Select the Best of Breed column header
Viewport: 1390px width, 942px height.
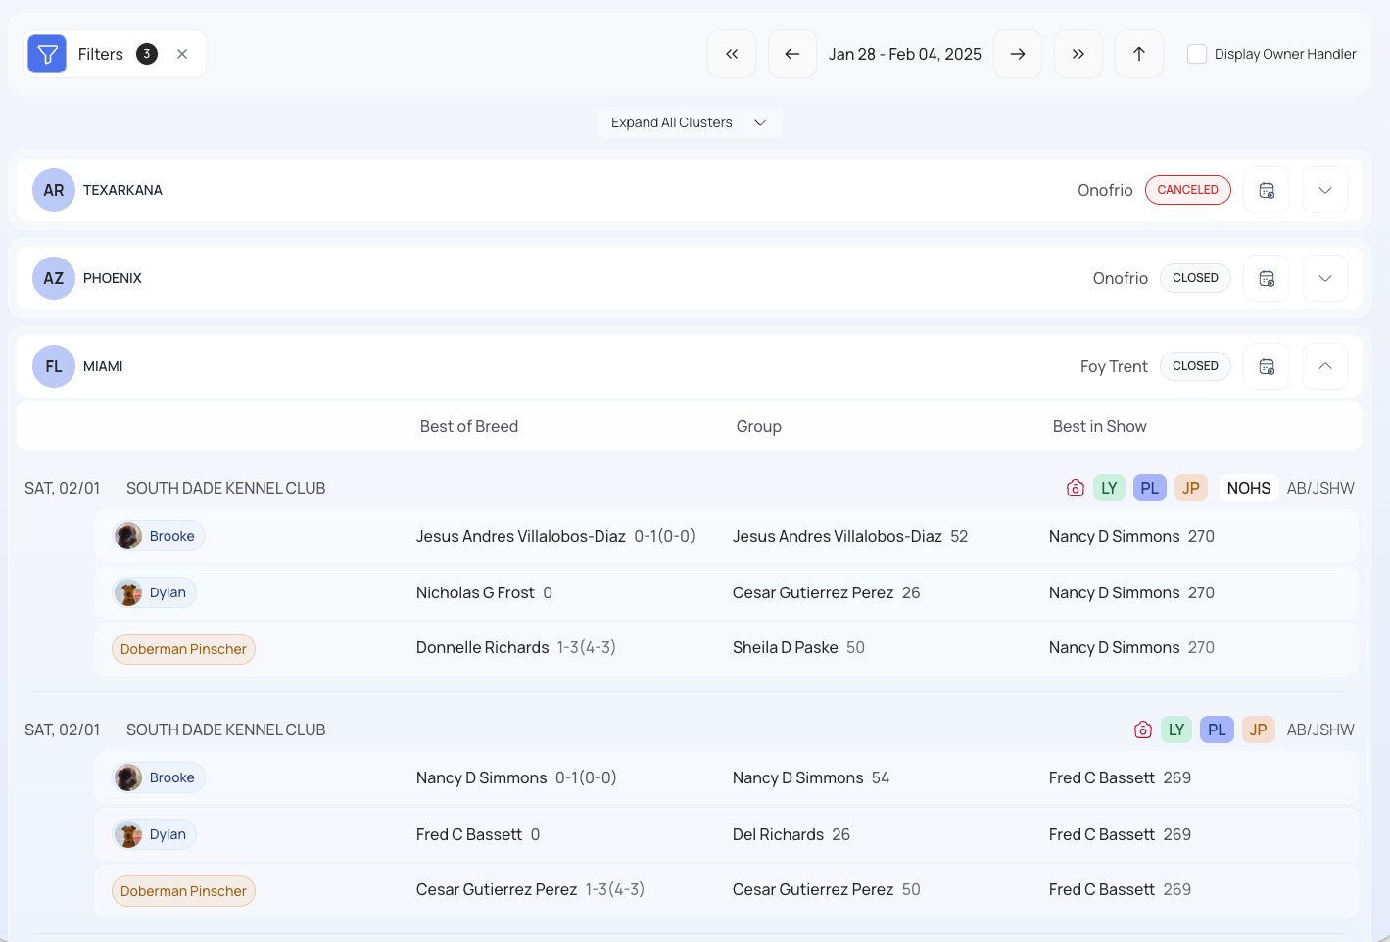click(469, 426)
